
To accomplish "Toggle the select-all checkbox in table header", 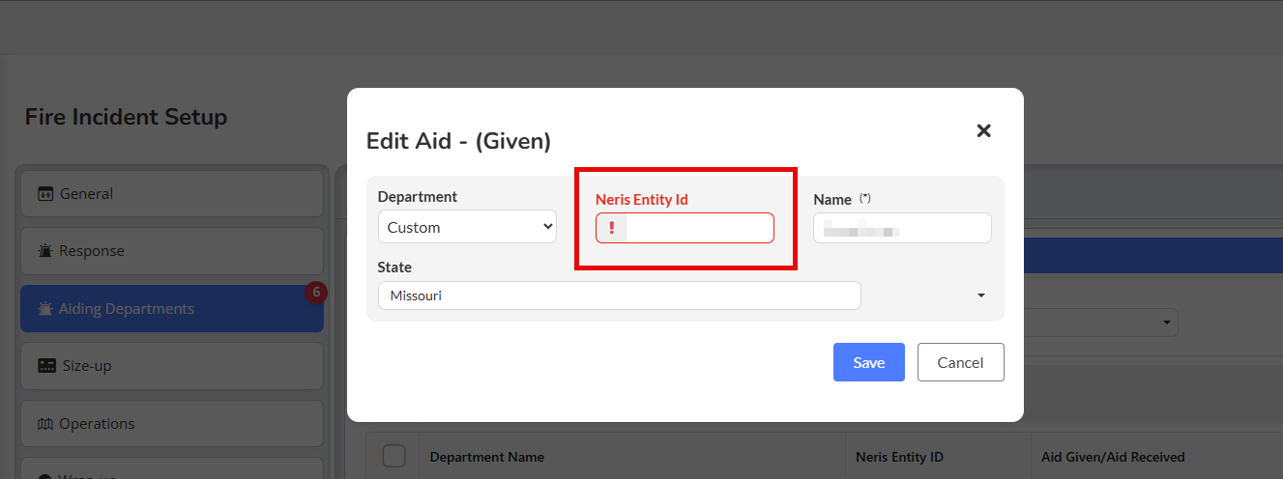I will click(x=394, y=456).
